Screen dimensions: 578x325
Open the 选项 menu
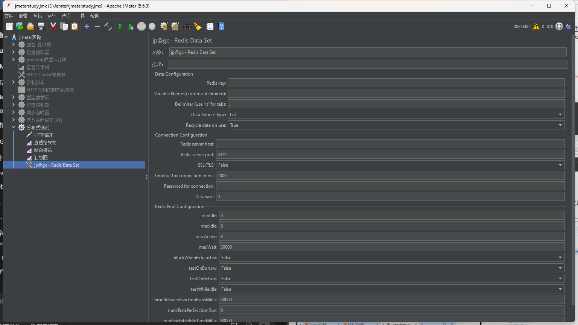click(x=66, y=16)
